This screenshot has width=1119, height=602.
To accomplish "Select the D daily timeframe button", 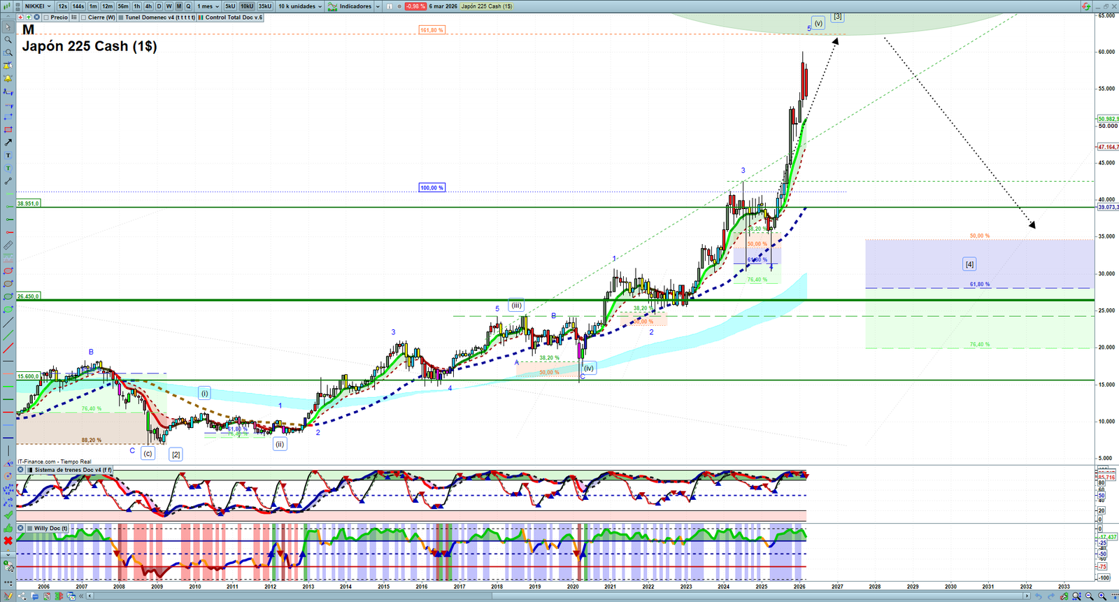I will coord(159,6).
